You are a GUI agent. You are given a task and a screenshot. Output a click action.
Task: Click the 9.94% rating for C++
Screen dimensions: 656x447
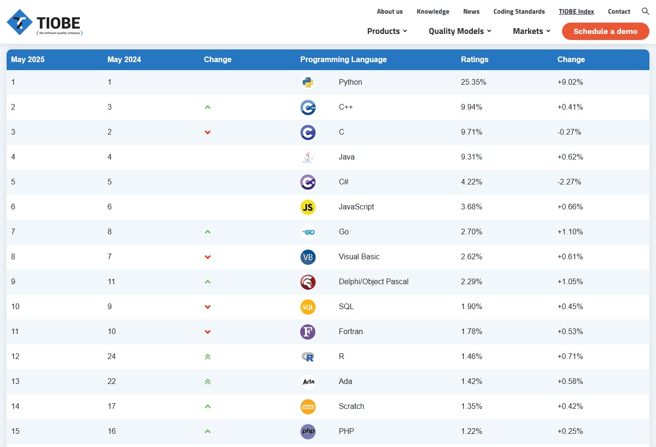(471, 107)
